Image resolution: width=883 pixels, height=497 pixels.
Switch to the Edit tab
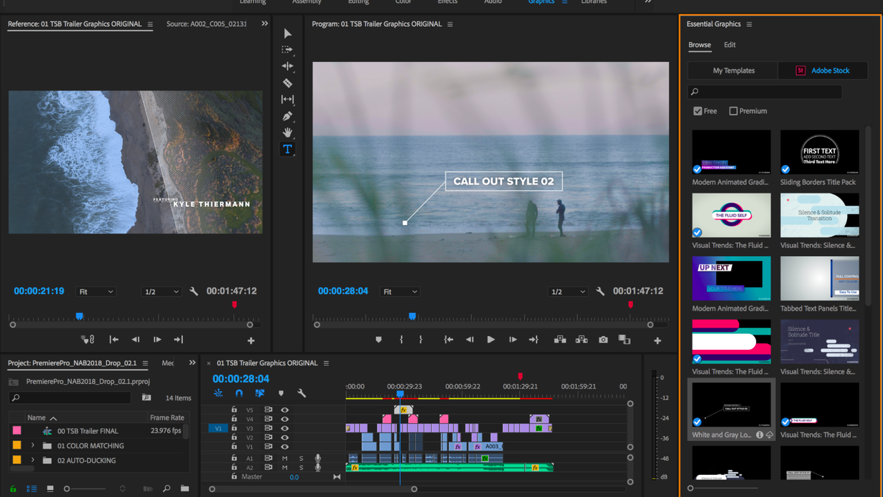pyautogui.click(x=729, y=45)
